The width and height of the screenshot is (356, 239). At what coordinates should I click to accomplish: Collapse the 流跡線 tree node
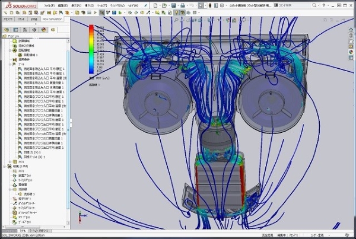(11, 189)
